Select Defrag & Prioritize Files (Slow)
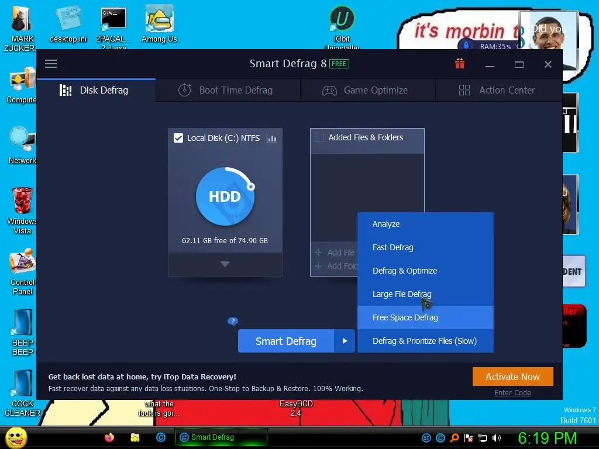Viewport: 599px width, 449px height. (x=426, y=341)
